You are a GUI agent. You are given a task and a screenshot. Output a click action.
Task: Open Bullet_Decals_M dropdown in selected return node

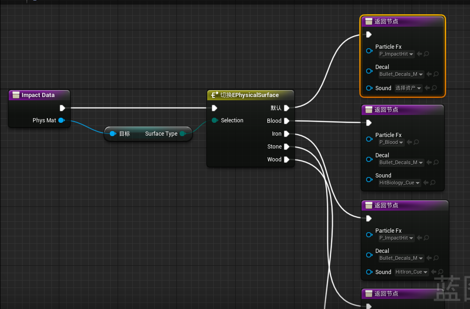(x=401, y=74)
